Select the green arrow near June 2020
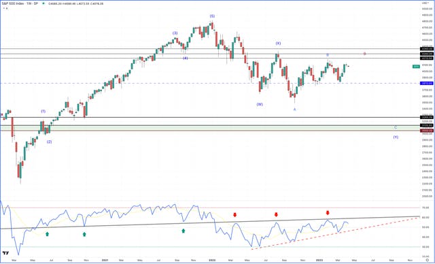Viewport: 435px width, 264px height. pos(47,234)
